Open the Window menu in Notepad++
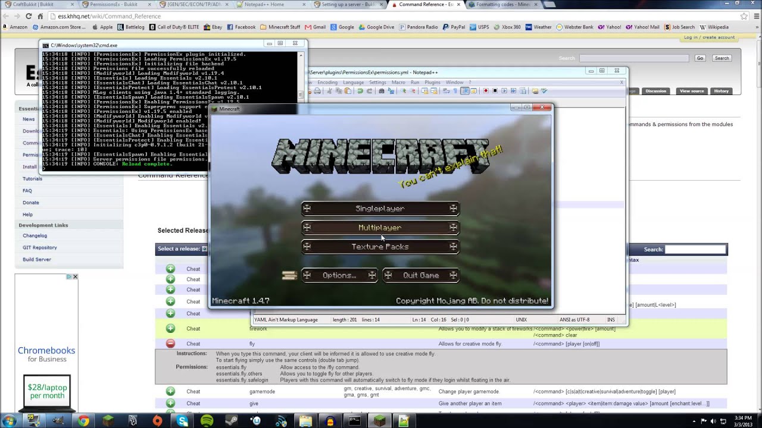Screen dimensions: 762x428 tap(454, 83)
